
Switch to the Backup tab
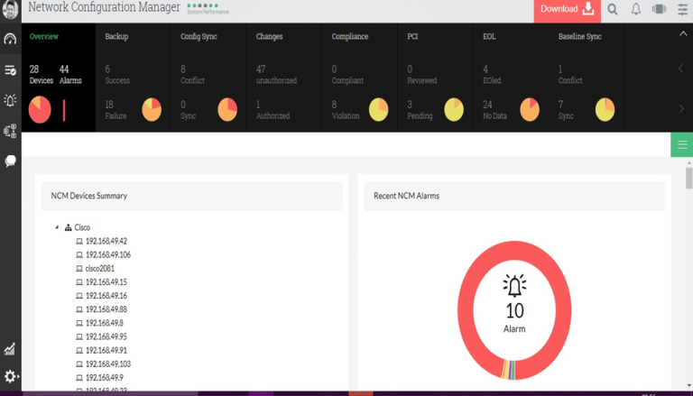[116, 37]
